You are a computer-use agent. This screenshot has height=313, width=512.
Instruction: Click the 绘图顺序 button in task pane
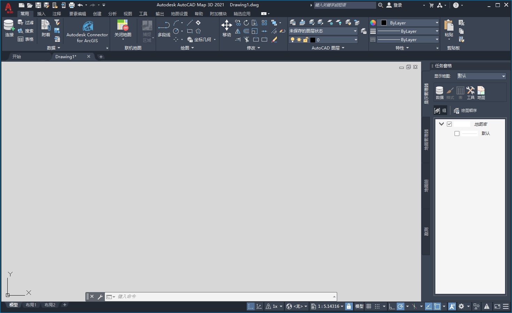[466, 110]
